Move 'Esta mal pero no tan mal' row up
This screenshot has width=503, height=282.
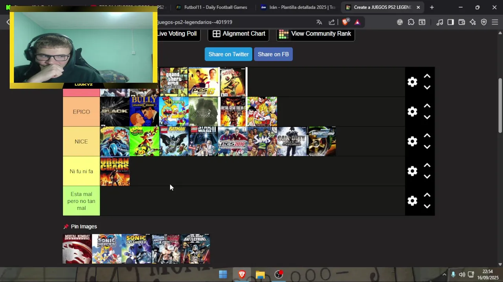click(427, 195)
